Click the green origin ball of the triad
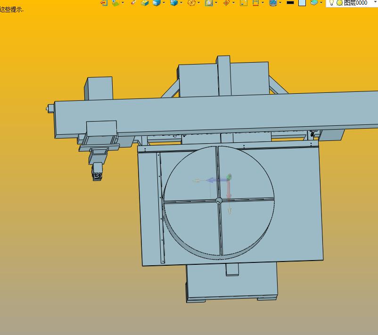378x335 pixels. point(229,177)
